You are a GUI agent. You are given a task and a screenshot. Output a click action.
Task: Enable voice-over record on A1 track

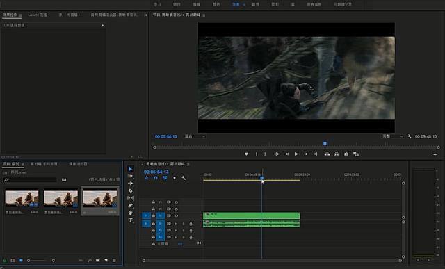point(191,224)
